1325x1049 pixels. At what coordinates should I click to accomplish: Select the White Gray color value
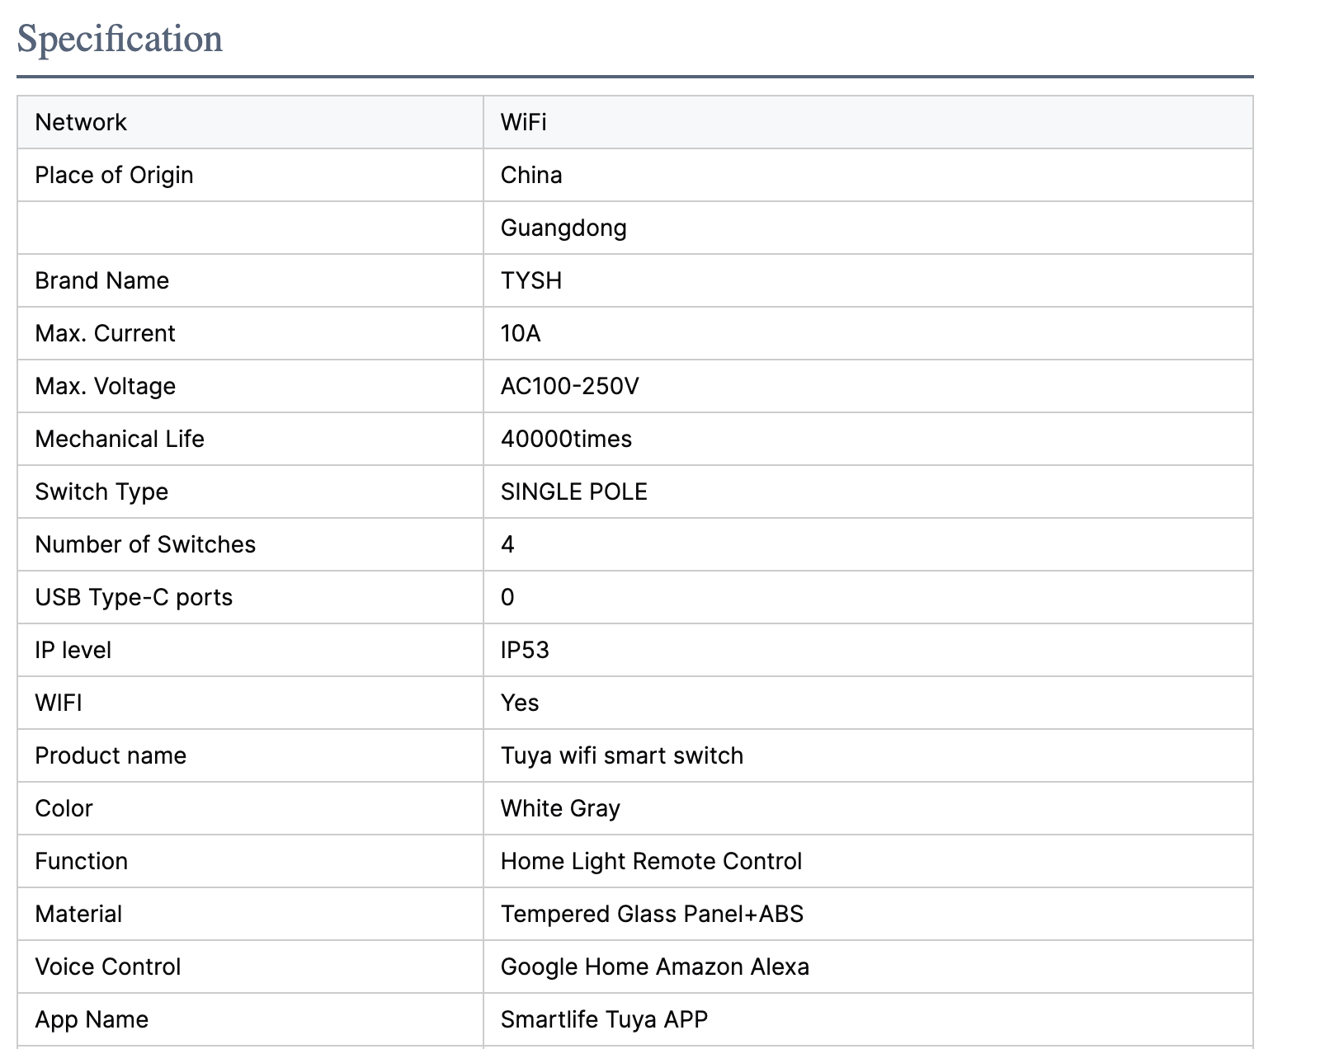[x=560, y=808]
